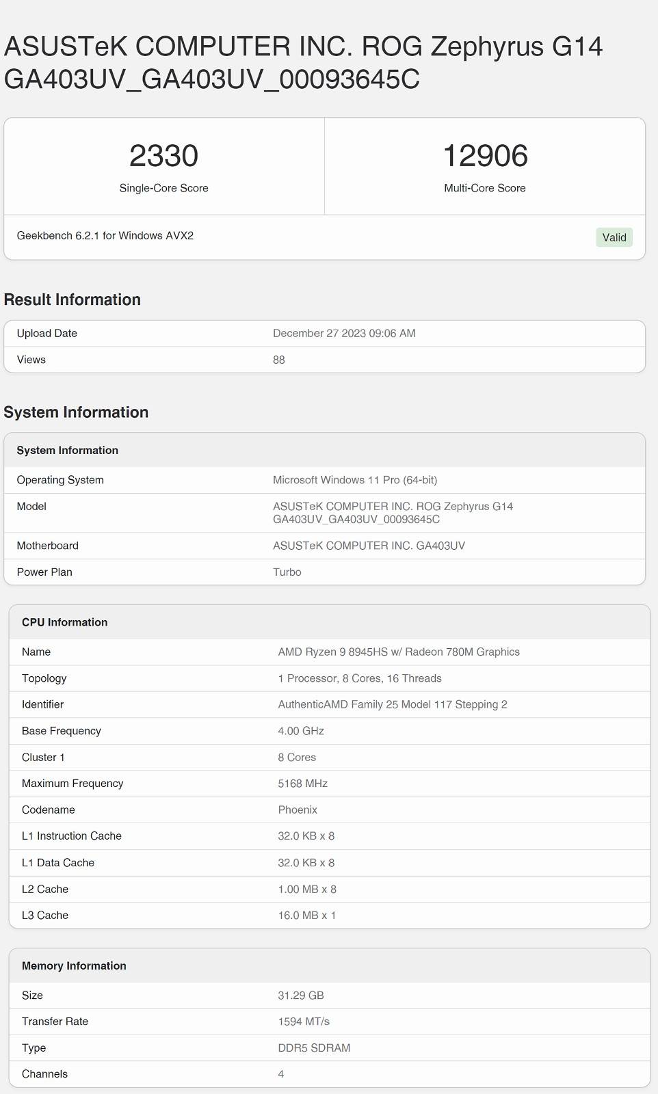
Task: Click the 'Multi-Core Score' label
Action: pos(485,188)
